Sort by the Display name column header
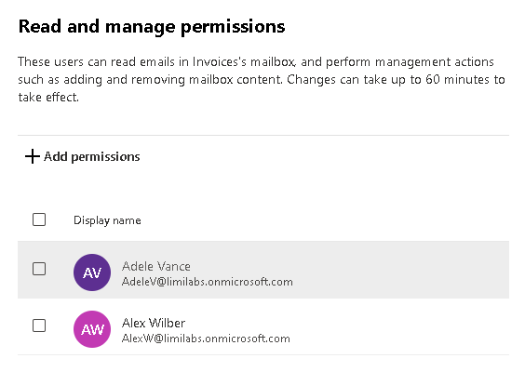This screenshot has width=525, height=372. coord(107,220)
